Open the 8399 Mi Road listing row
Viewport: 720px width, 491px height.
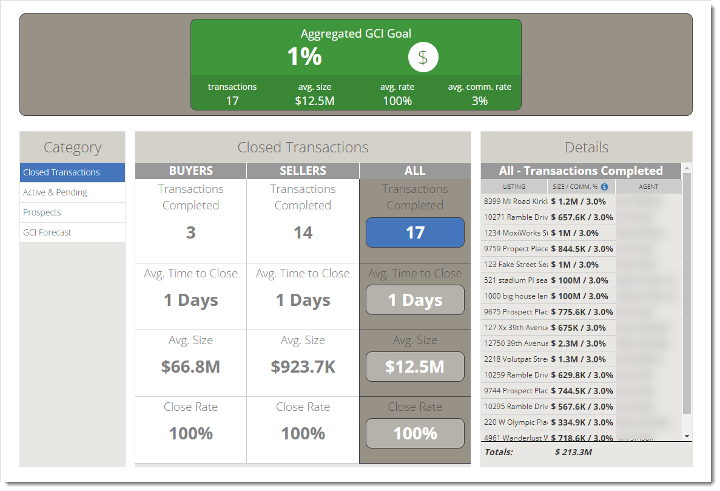(516, 201)
